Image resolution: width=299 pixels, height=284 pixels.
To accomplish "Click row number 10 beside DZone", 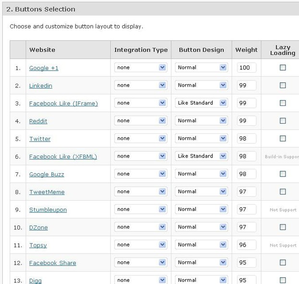I will pyautogui.click(x=18, y=228).
